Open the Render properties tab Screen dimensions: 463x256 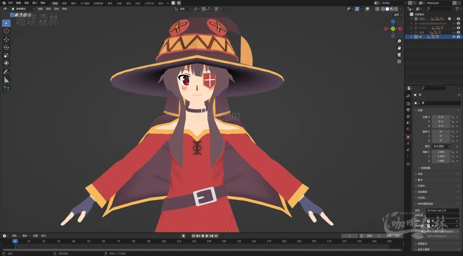(408, 103)
